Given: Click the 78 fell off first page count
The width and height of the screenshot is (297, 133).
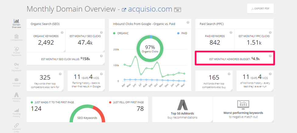Looking at the screenshot, I should (x=140, y=109).
